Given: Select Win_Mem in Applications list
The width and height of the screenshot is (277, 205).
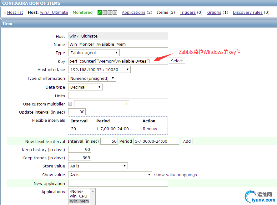Looking at the screenshot, I should (79, 201).
